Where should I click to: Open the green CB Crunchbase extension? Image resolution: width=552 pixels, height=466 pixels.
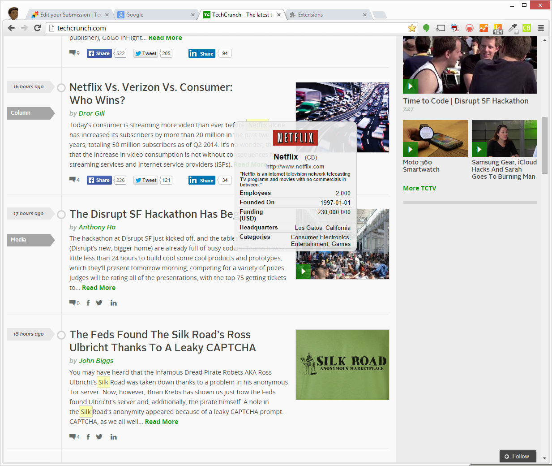[x=526, y=28]
